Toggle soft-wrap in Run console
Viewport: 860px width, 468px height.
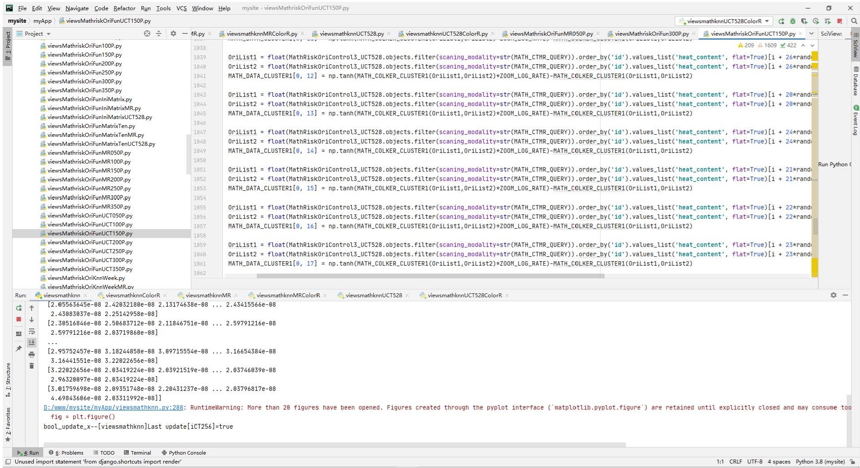(x=32, y=332)
